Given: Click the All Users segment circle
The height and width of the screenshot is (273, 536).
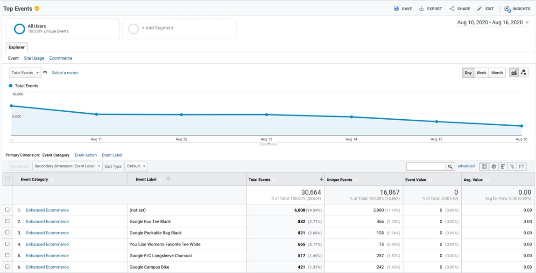Looking at the screenshot, I should (20, 29).
